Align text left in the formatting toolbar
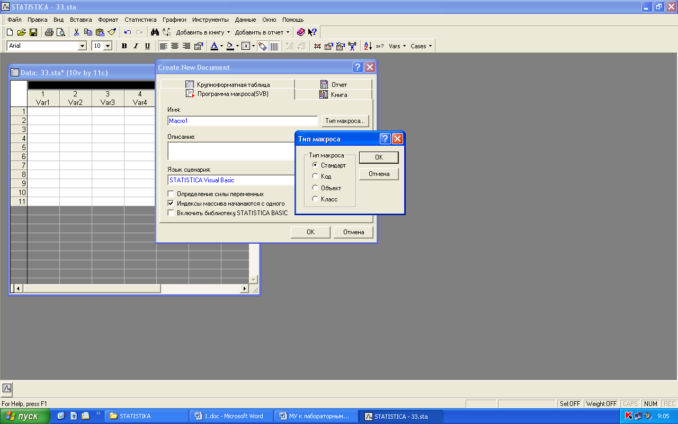This screenshot has height=424, width=678. [163, 46]
